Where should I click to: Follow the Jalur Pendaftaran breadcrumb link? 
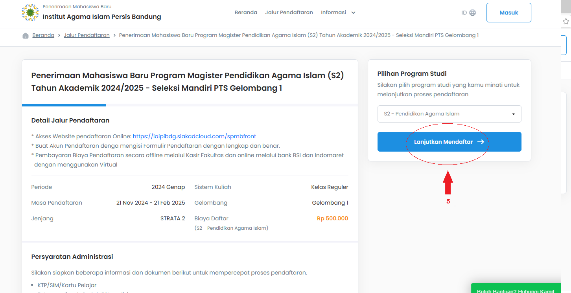pos(87,35)
